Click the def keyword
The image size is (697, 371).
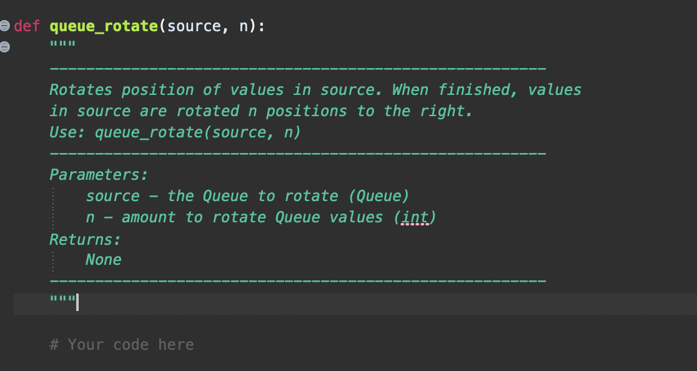tap(26, 26)
